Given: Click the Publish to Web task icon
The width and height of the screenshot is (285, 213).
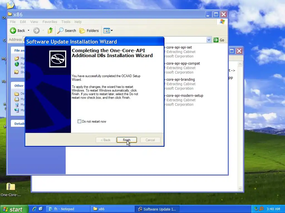Looking at the screenshot, I should [17, 64].
